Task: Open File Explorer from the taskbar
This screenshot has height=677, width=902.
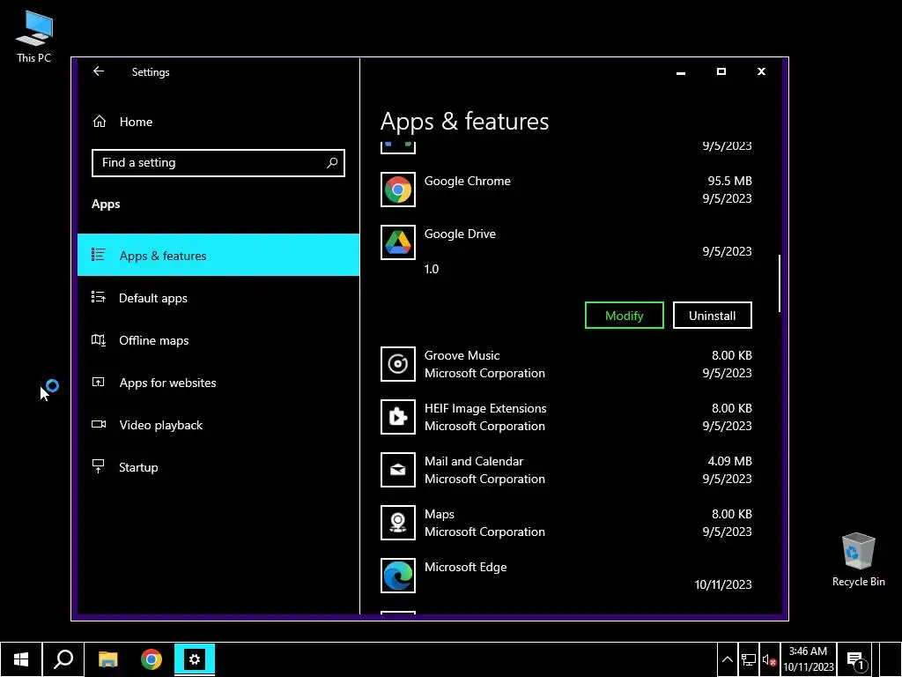Action: pyautogui.click(x=107, y=659)
